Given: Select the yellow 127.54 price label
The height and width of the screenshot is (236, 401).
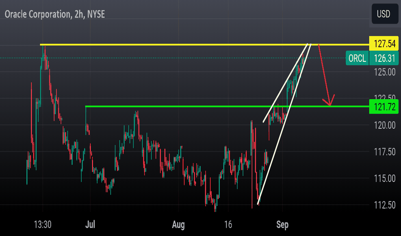Looking at the screenshot, I should pyautogui.click(x=384, y=44).
